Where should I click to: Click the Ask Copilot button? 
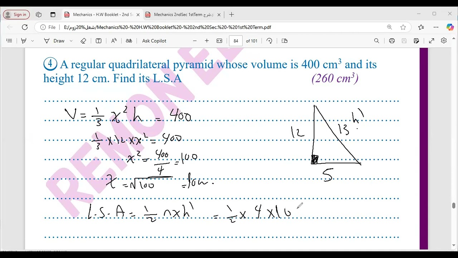click(154, 41)
